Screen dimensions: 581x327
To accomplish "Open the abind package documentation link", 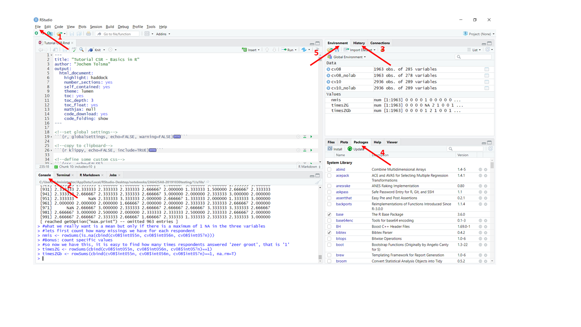I will point(340,169).
